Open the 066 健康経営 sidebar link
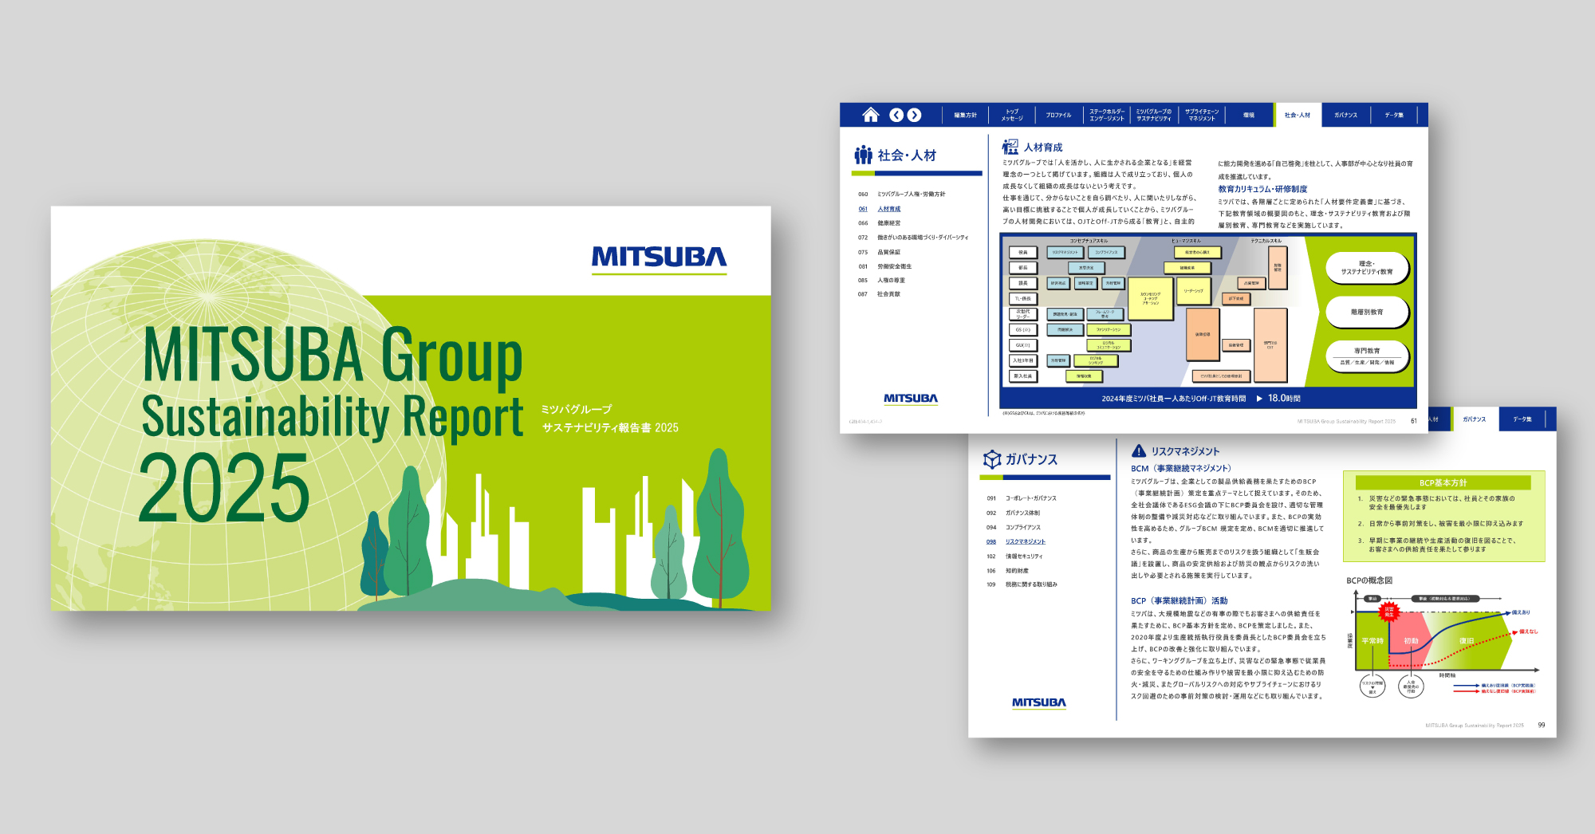The image size is (1595, 834). click(888, 223)
